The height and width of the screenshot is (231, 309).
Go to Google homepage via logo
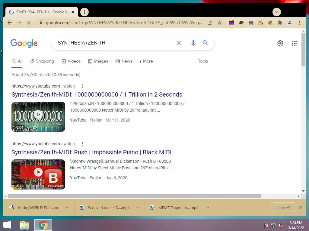click(x=24, y=43)
